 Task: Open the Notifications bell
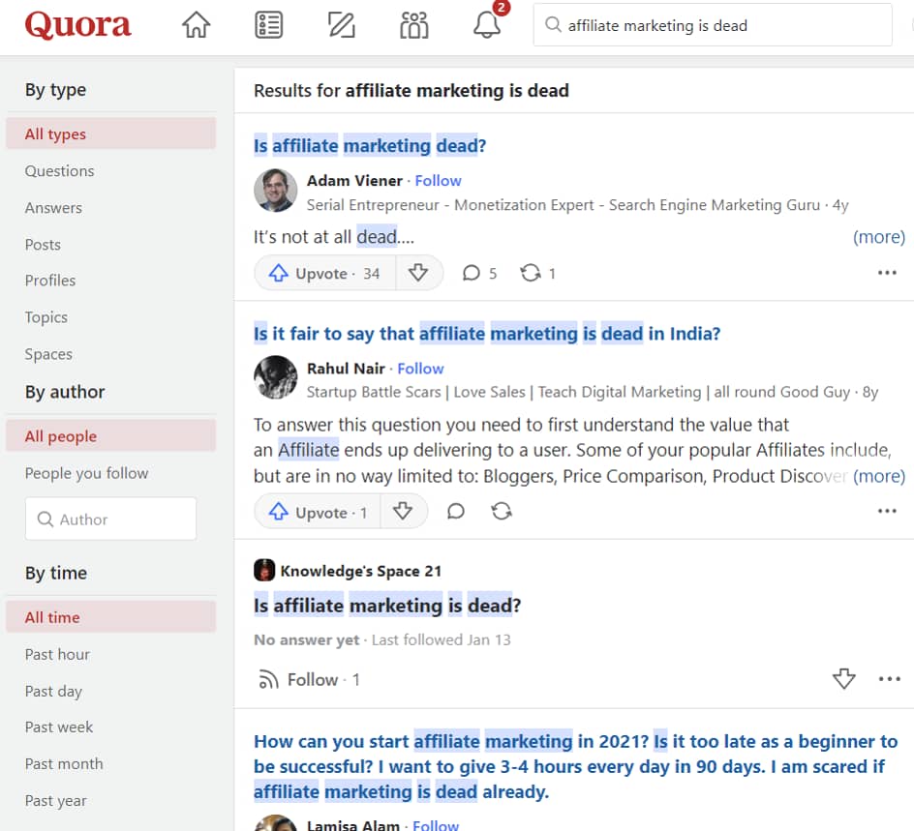(487, 23)
